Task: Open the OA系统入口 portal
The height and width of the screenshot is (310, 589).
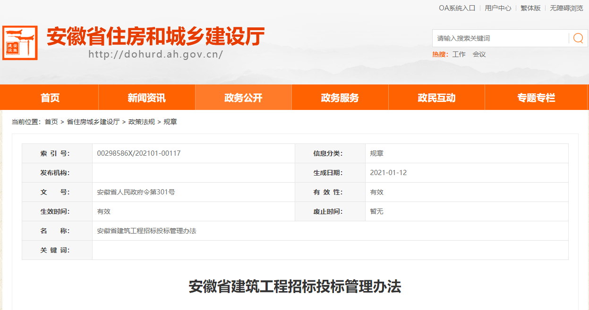Action: (457, 8)
